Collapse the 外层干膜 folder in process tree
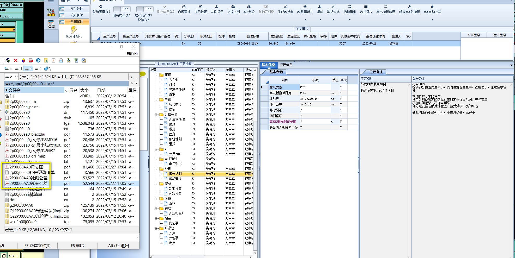This screenshot has width=515, height=258. (x=156, y=115)
